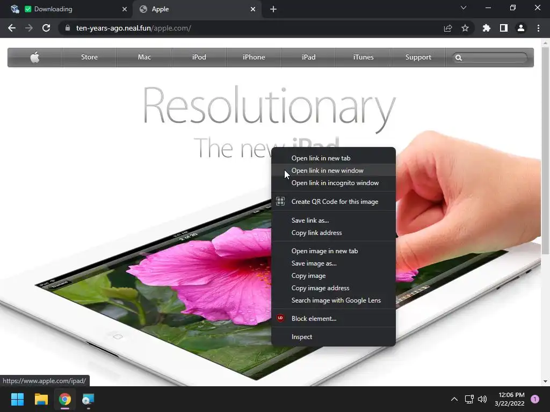The width and height of the screenshot is (550, 412).
Task: Open Support in the Apple navigation bar
Action: [x=418, y=57]
